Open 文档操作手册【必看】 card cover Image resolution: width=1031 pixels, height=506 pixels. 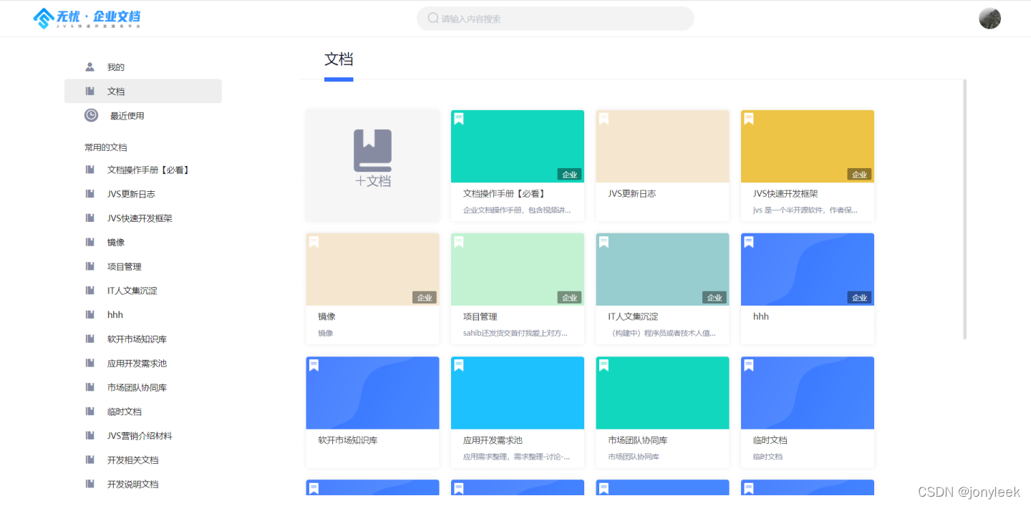(x=518, y=146)
